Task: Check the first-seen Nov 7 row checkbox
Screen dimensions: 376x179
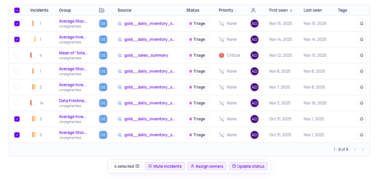Action: tap(17, 87)
